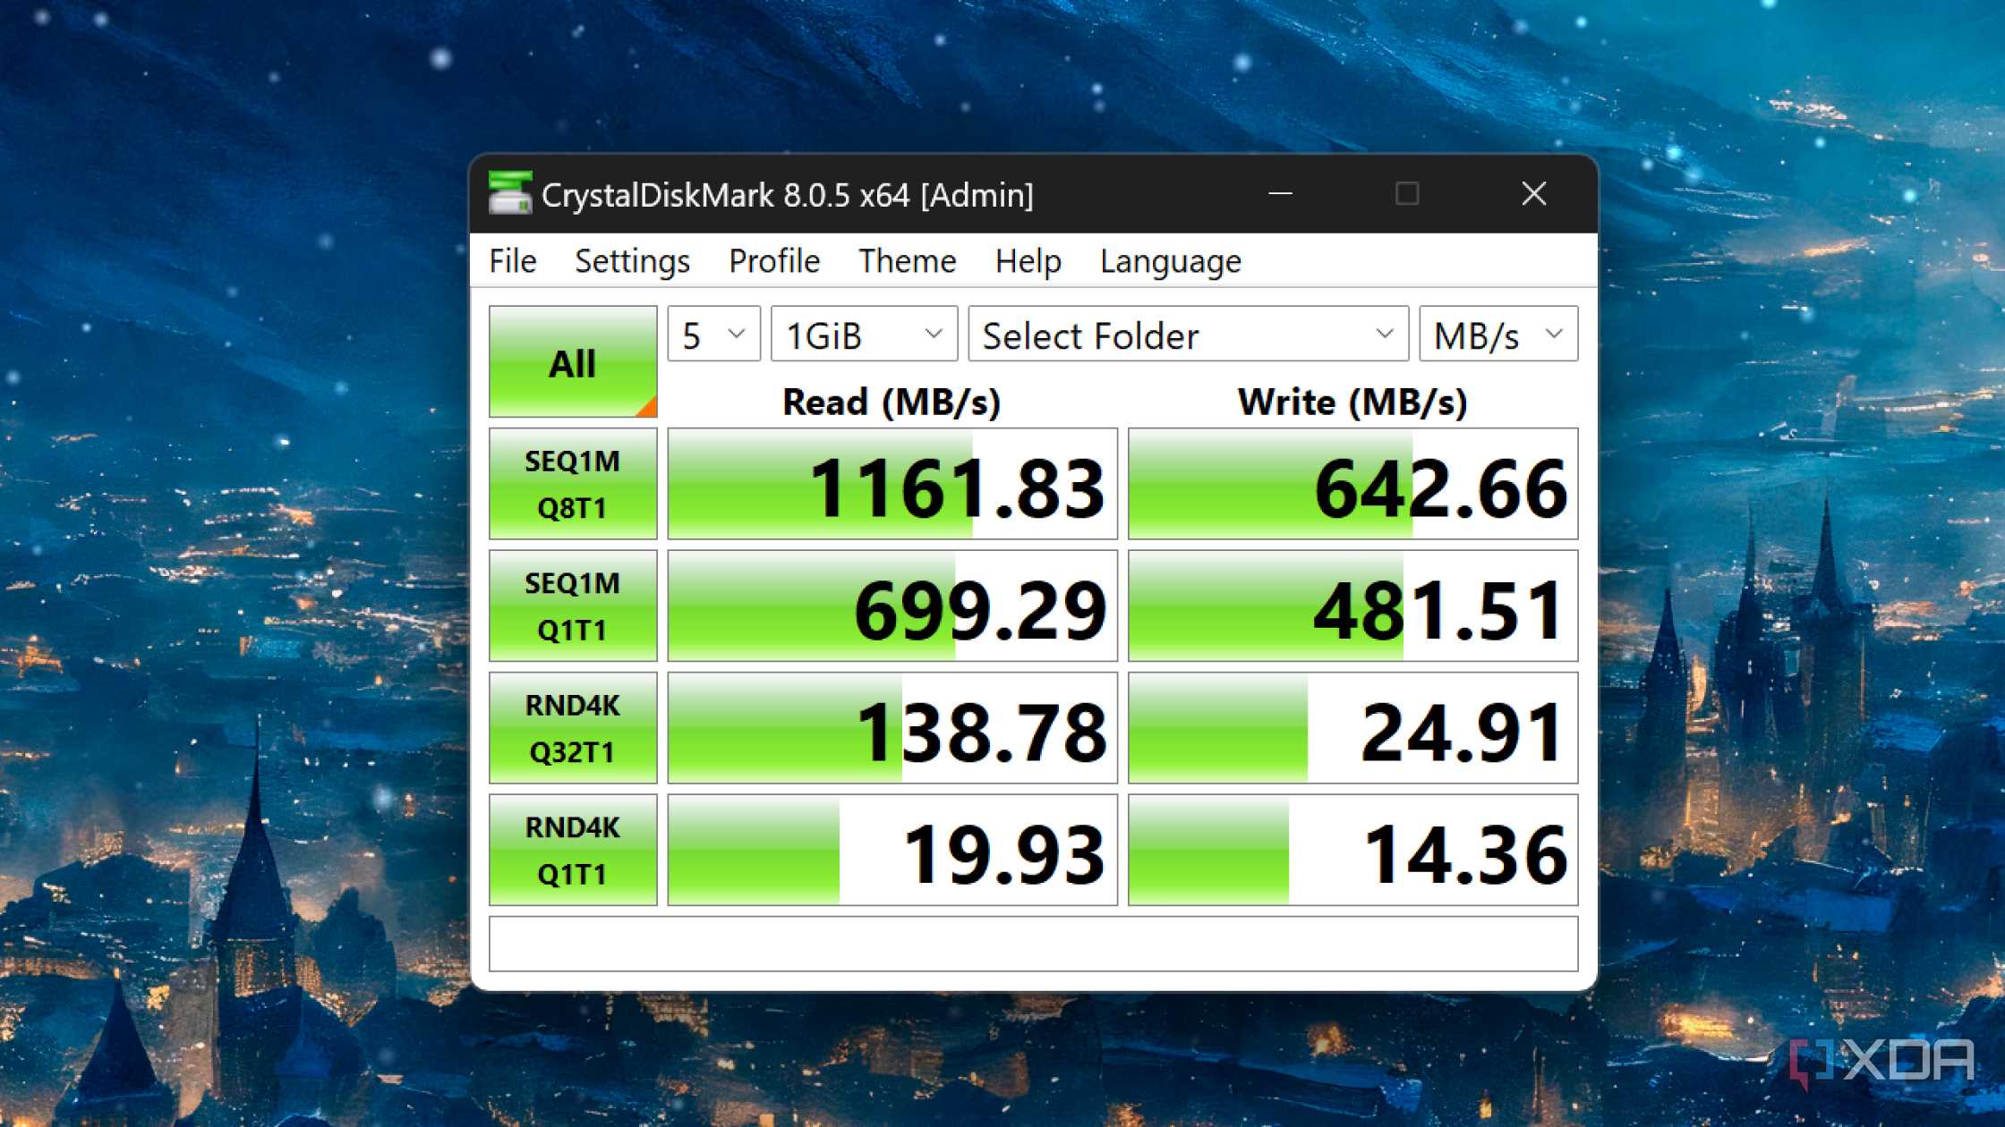Run the RND4K Q32T1 test
2005x1127 pixels.
573,728
